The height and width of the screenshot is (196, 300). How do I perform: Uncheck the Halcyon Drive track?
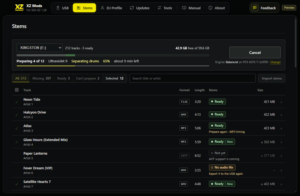point(17,115)
